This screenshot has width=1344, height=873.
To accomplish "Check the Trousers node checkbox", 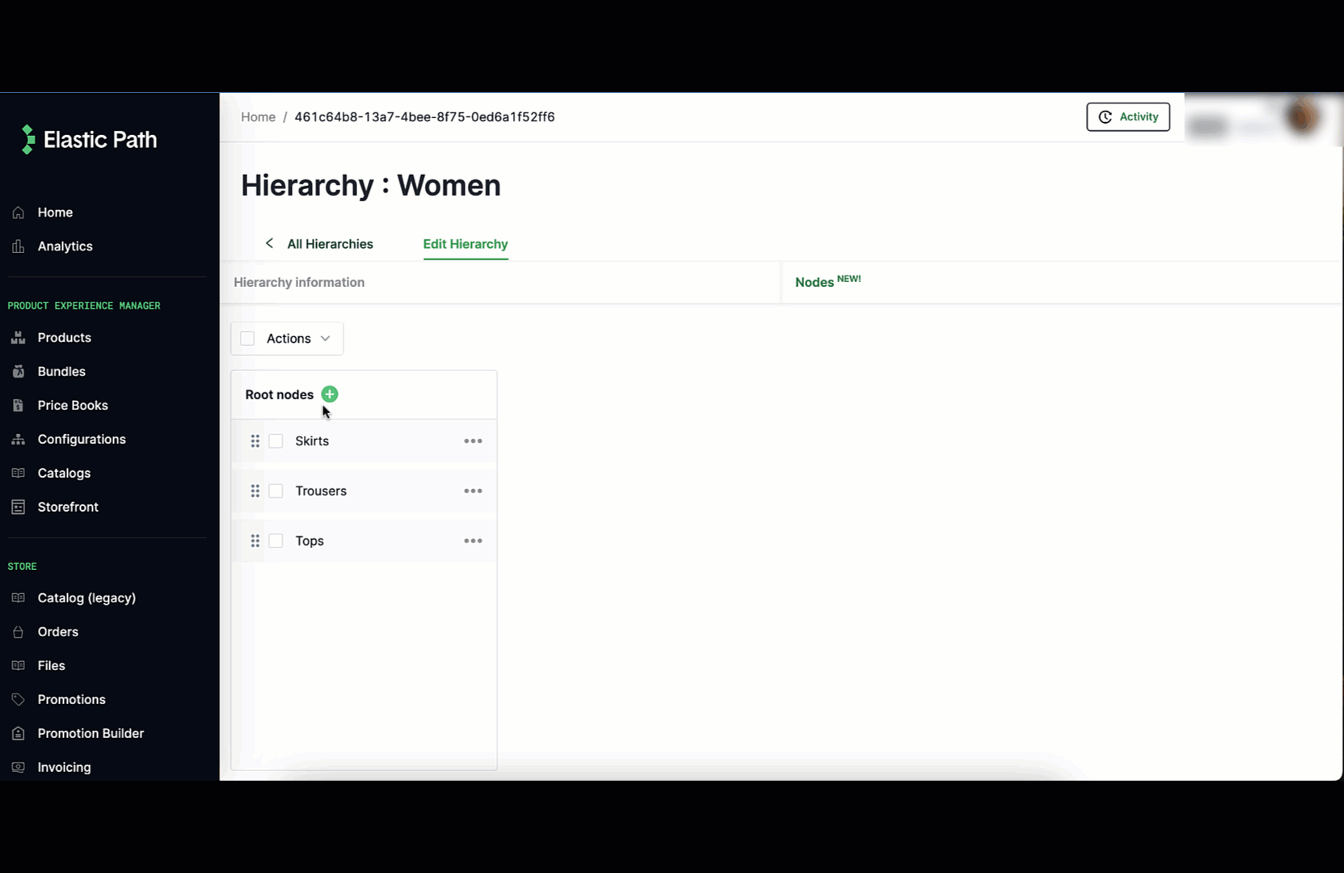I will (276, 491).
